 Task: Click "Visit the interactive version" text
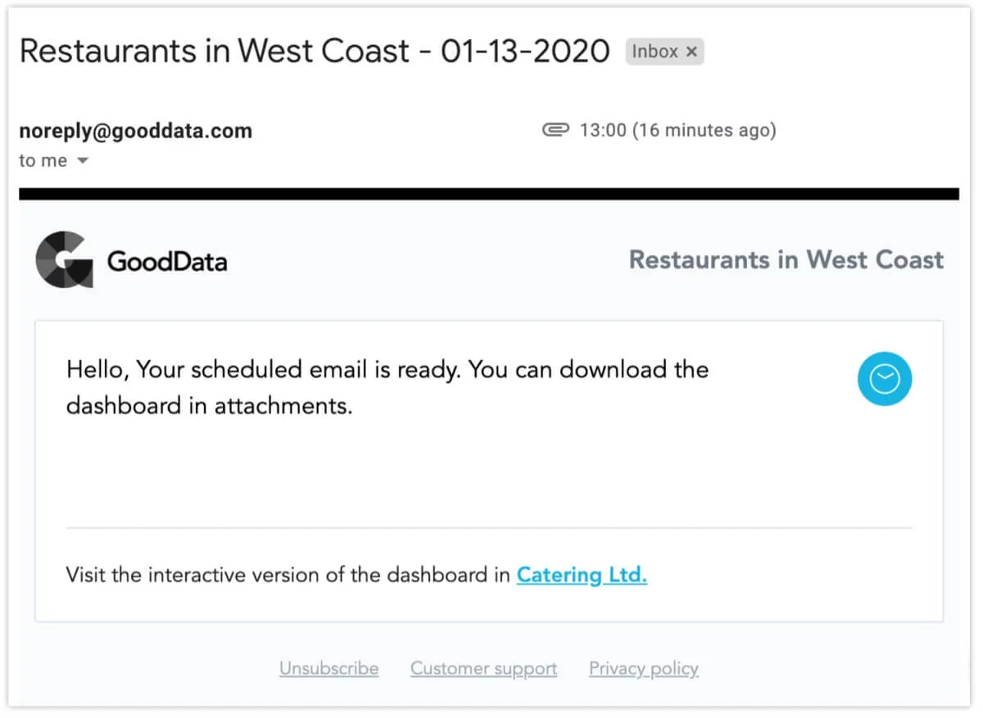288,576
